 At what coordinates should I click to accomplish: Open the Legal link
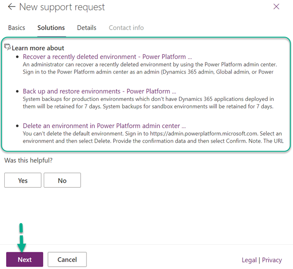249,260
